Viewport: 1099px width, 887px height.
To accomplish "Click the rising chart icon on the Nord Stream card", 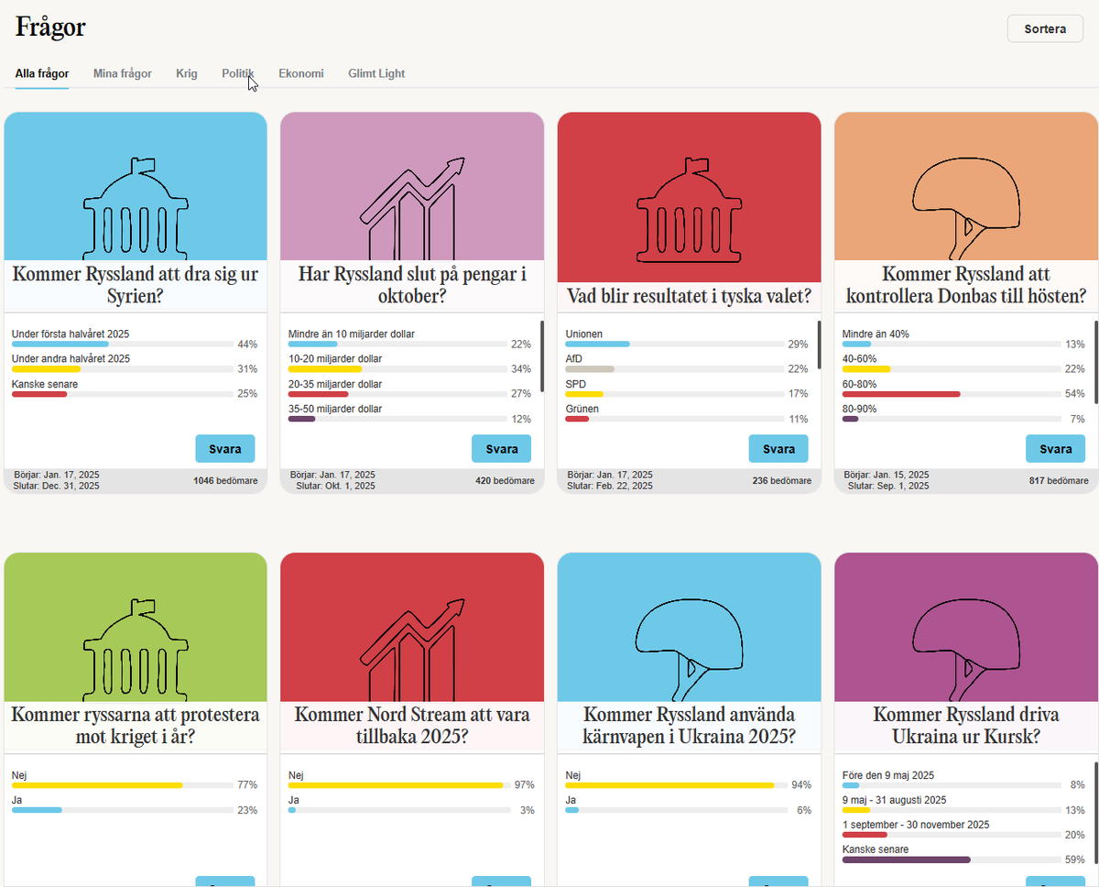I will (x=412, y=650).
